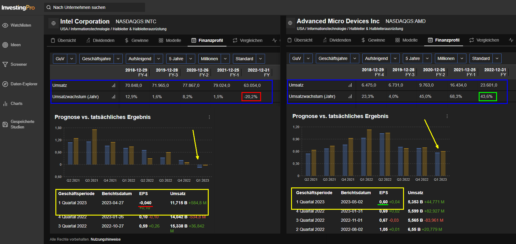
Task: Expand Intel Standard dropdown arrow
Action: [x=260, y=59]
